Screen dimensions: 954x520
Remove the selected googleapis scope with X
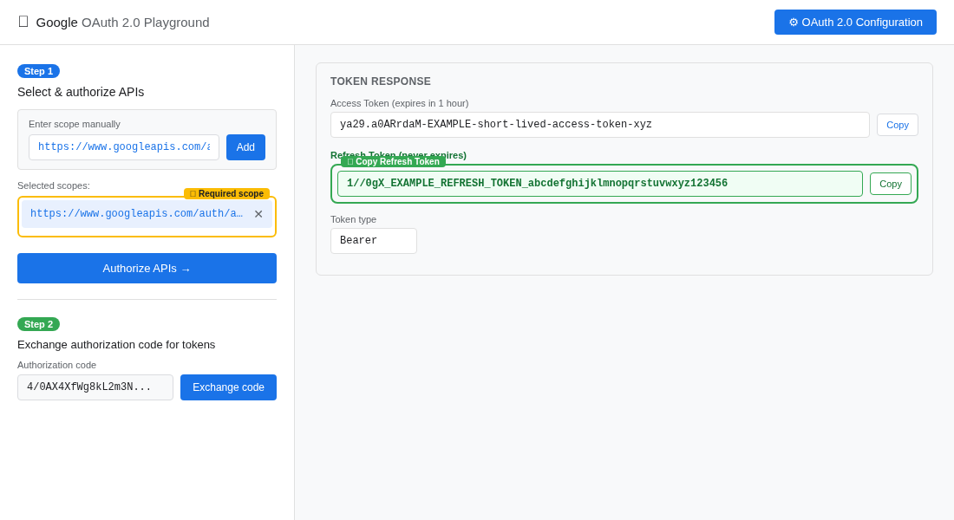click(258, 214)
